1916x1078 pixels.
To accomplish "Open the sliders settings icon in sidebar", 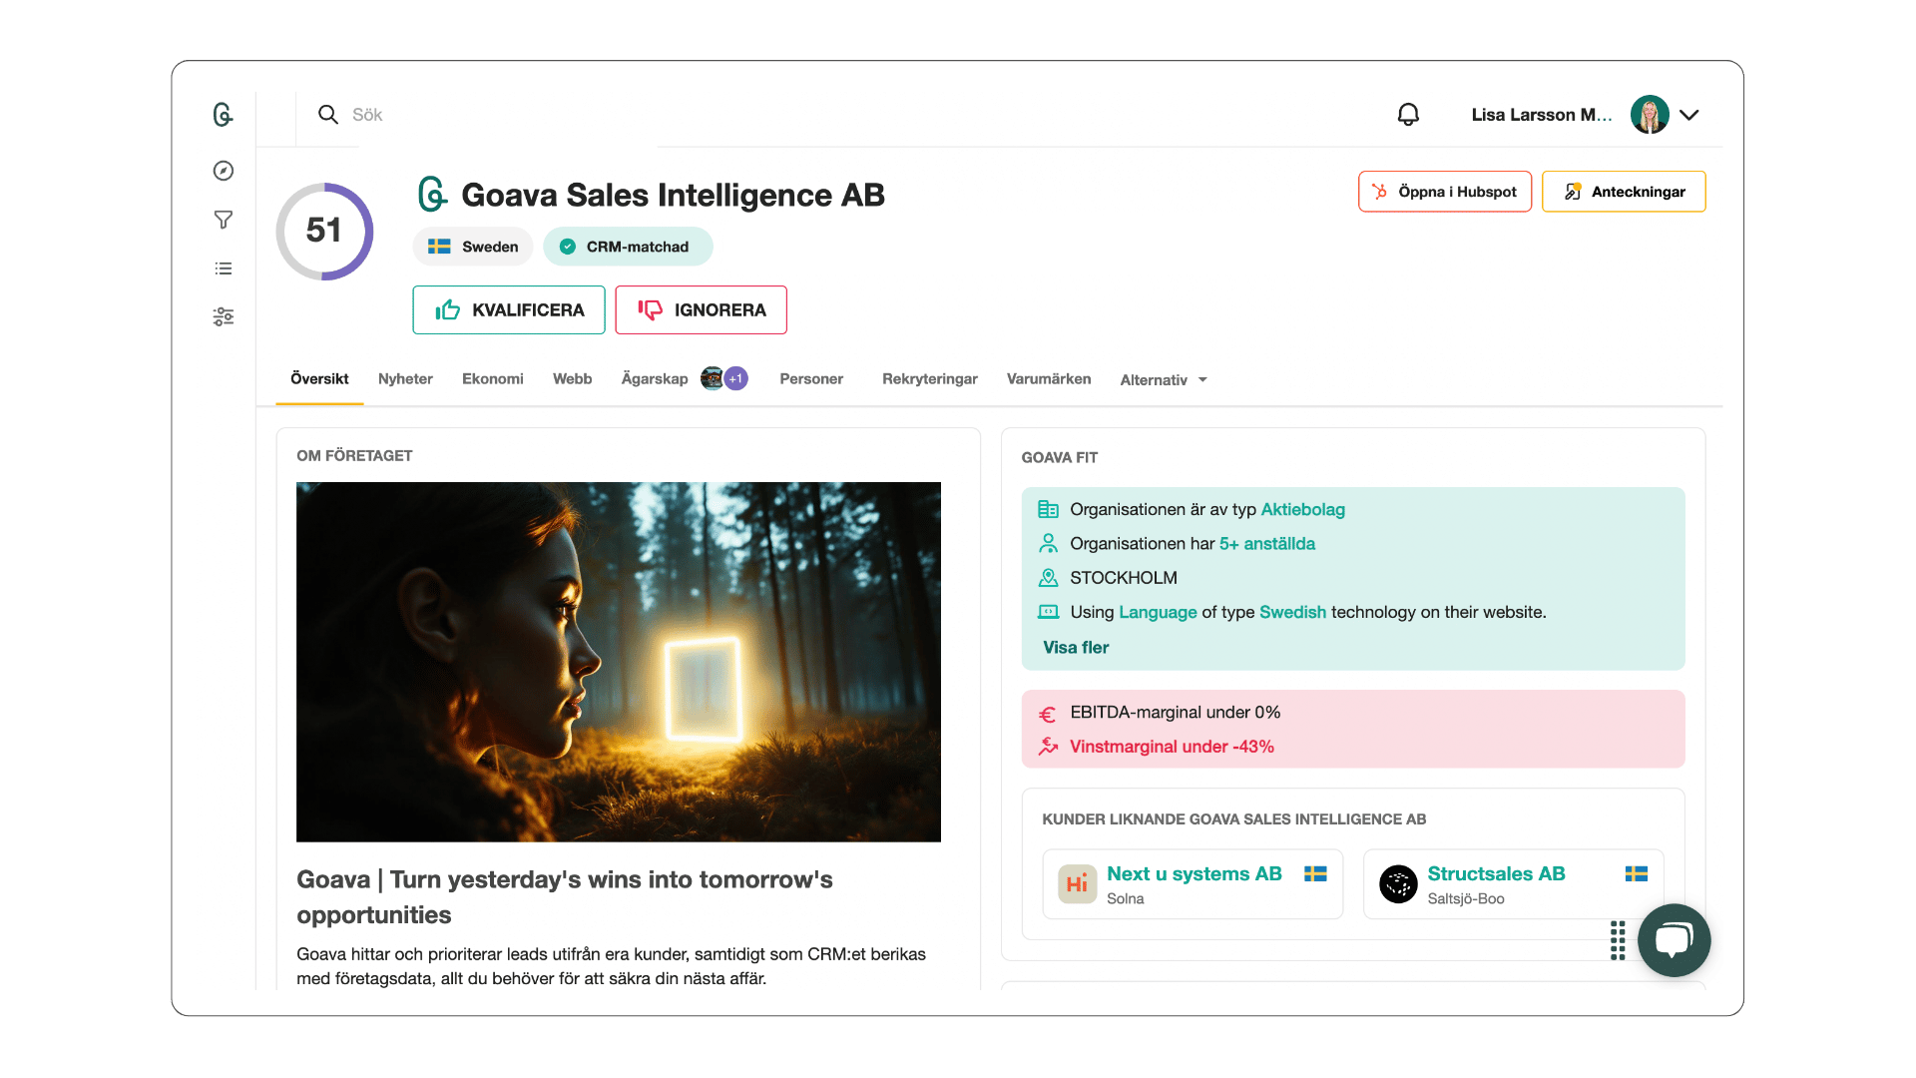I will tap(224, 316).
